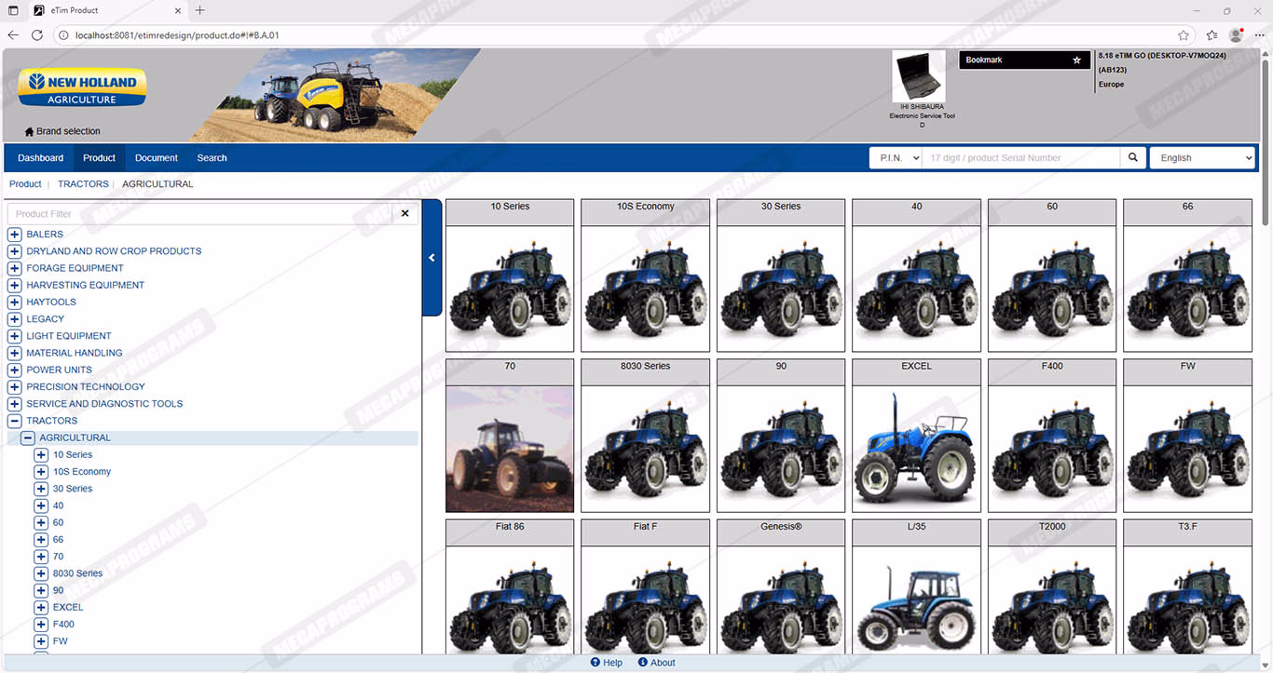Open the EXCEL tractor thumbnail

click(916, 447)
